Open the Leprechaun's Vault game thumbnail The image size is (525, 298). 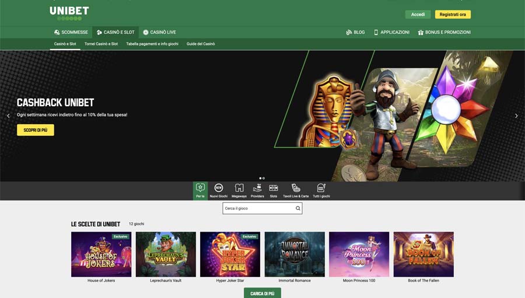point(166,254)
